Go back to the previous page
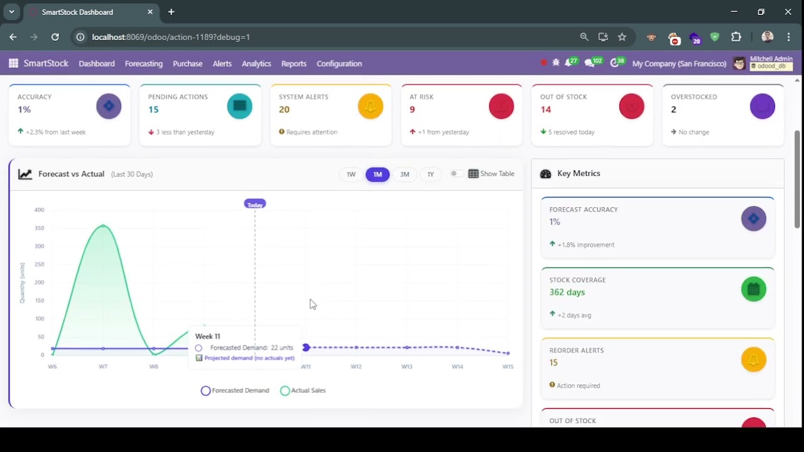Viewport: 804px width, 452px height. pyautogui.click(x=13, y=37)
